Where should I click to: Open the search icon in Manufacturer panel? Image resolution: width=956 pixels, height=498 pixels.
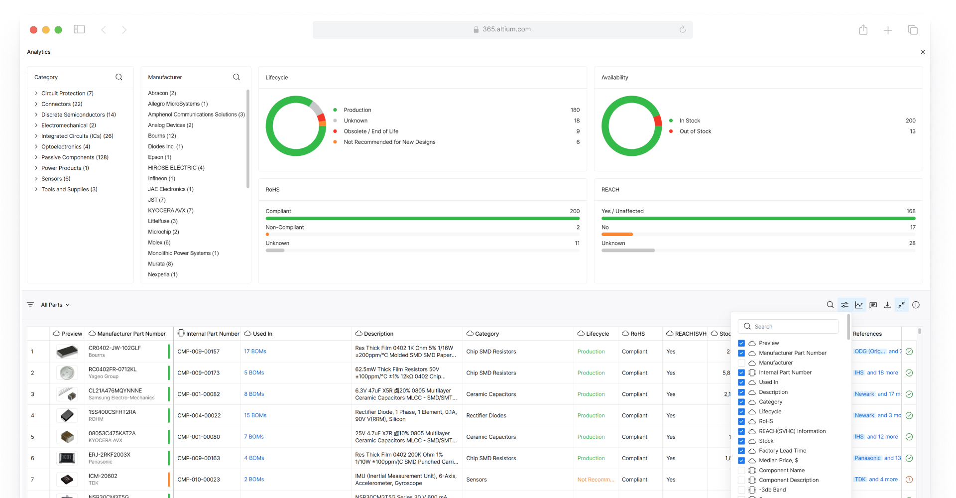pyautogui.click(x=237, y=77)
